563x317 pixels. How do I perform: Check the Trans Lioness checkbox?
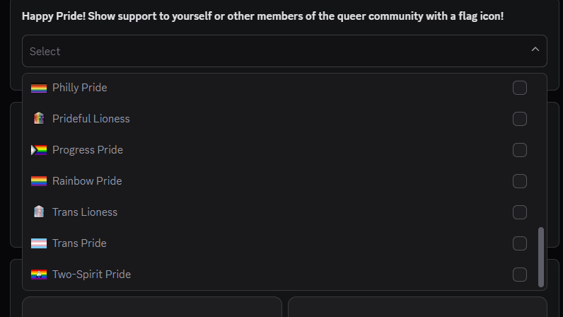[520, 212]
